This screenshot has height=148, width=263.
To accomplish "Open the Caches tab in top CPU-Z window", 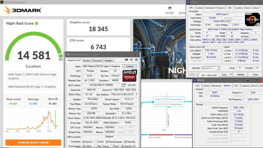I will tap(200, 8).
